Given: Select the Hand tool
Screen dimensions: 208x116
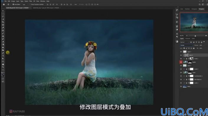Looking at the screenshot, I should click(3, 64).
